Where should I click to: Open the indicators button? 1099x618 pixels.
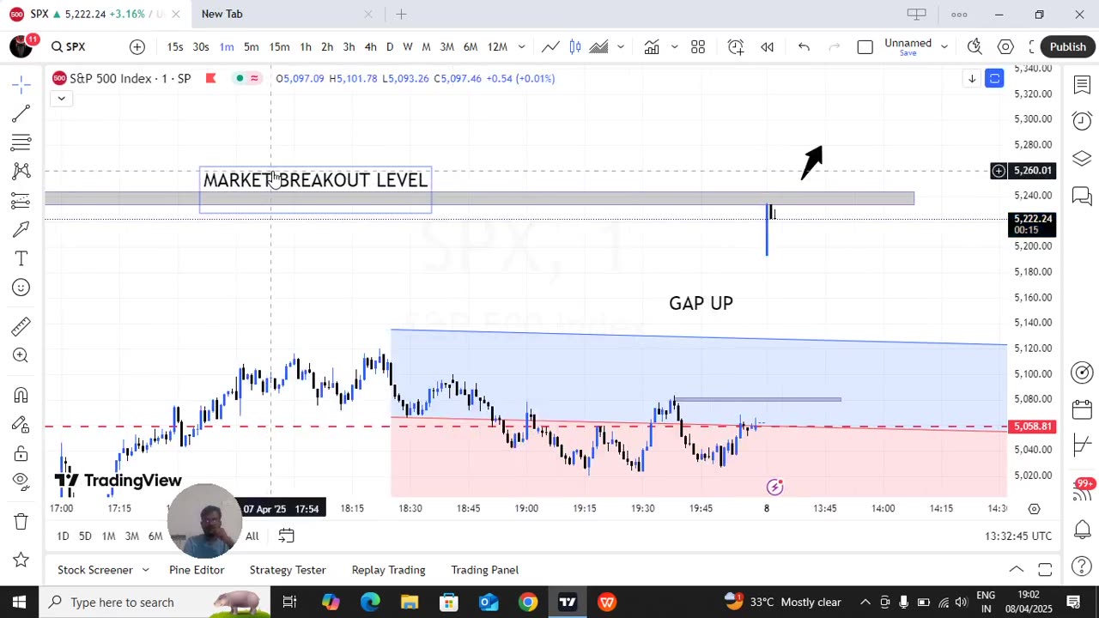652,47
